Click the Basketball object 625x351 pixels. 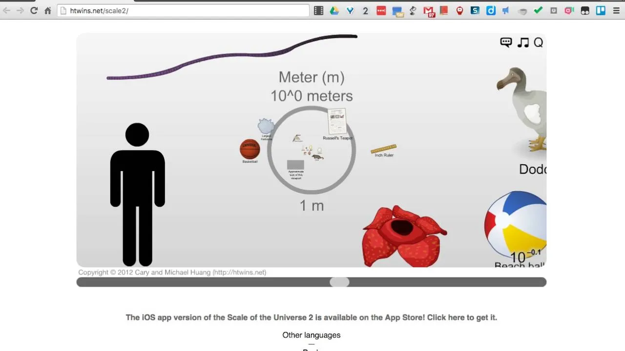pyautogui.click(x=250, y=149)
